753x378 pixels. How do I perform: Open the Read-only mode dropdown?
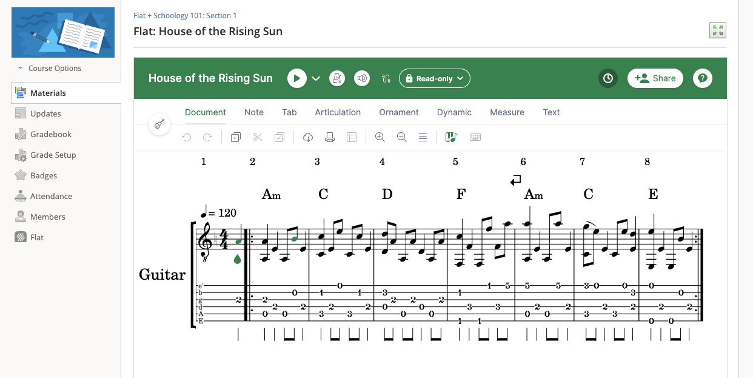click(x=434, y=78)
